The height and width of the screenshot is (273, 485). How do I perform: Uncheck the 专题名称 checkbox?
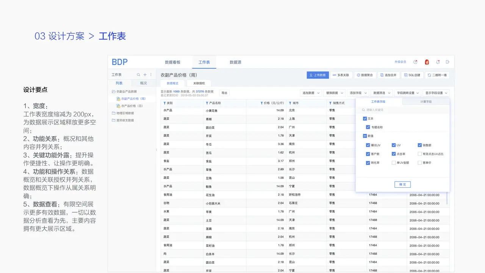pyautogui.click(x=368, y=127)
